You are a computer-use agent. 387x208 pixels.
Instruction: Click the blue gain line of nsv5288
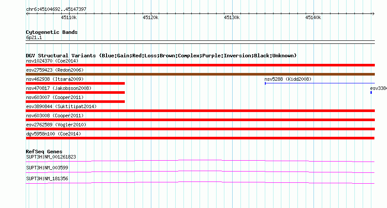tap(320, 83)
